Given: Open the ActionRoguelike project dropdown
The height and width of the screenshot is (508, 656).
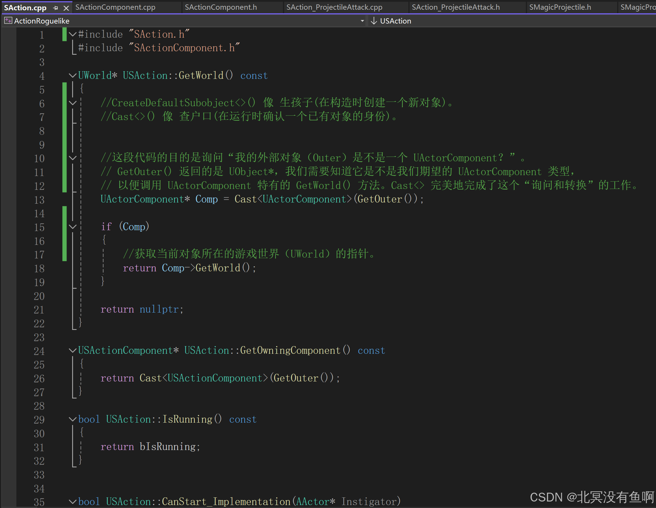Looking at the screenshot, I should pyautogui.click(x=362, y=21).
